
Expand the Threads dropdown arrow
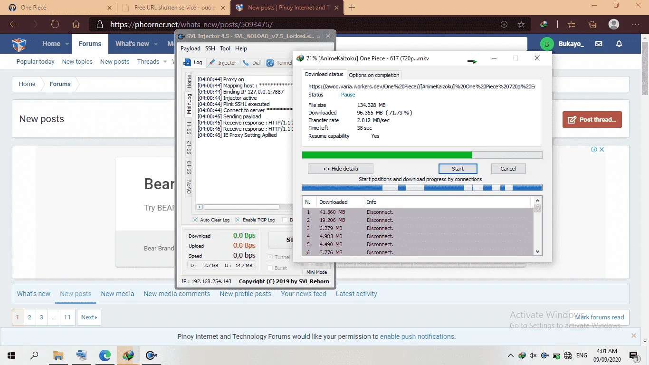tap(165, 62)
